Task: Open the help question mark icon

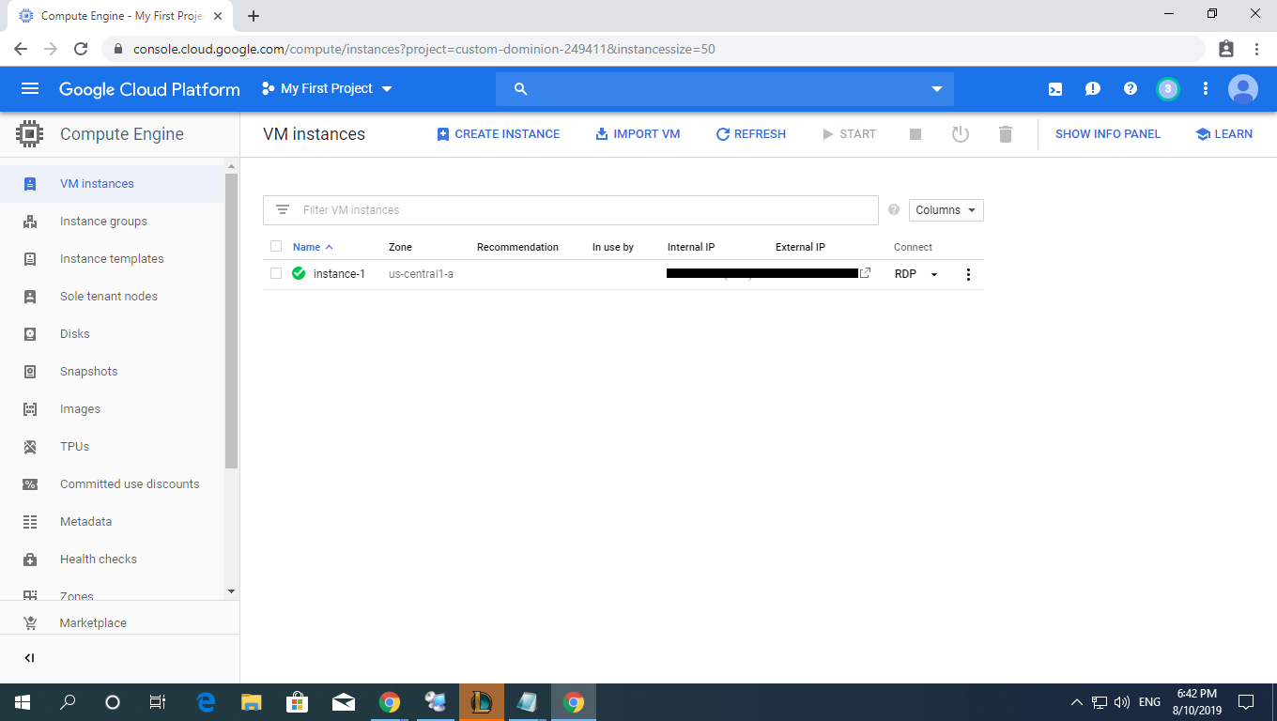Action: click(x=1131, y=89)
